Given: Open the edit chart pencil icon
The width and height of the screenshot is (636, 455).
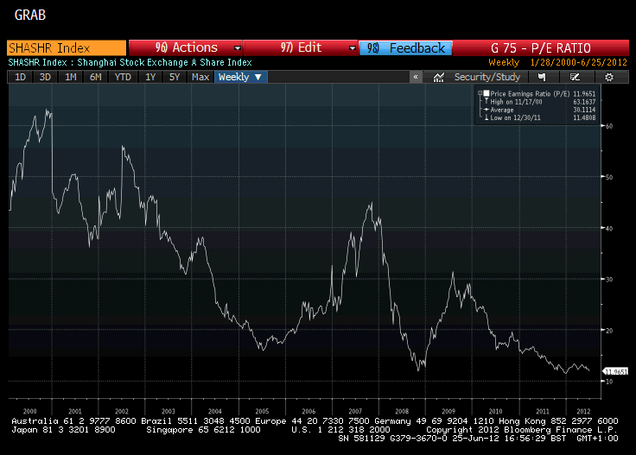Looking at the screenshot, I should [x=575, y=77].
